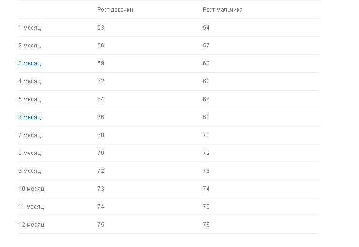Open the "3 месяц" link
Screen dimensions: 359x247
coord(30,63)
